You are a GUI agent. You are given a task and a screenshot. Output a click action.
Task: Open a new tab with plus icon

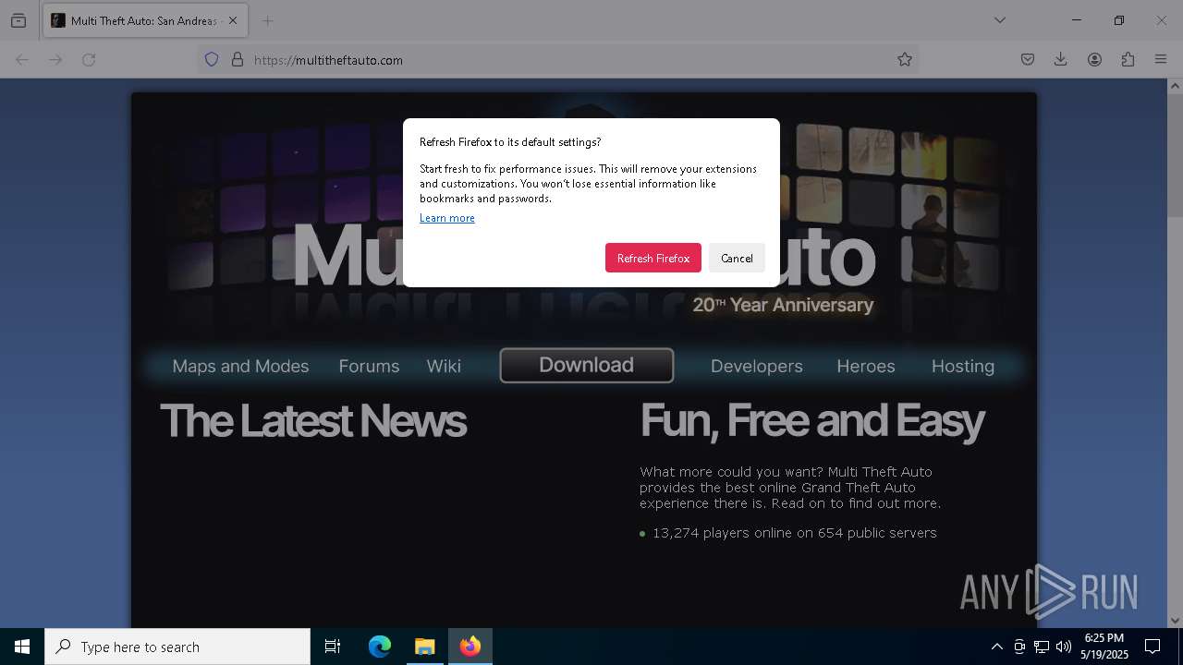268,20
